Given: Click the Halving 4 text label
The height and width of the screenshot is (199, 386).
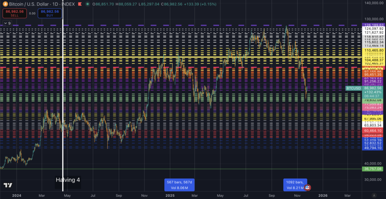Looking at the screenshot, I should [68, 180].
